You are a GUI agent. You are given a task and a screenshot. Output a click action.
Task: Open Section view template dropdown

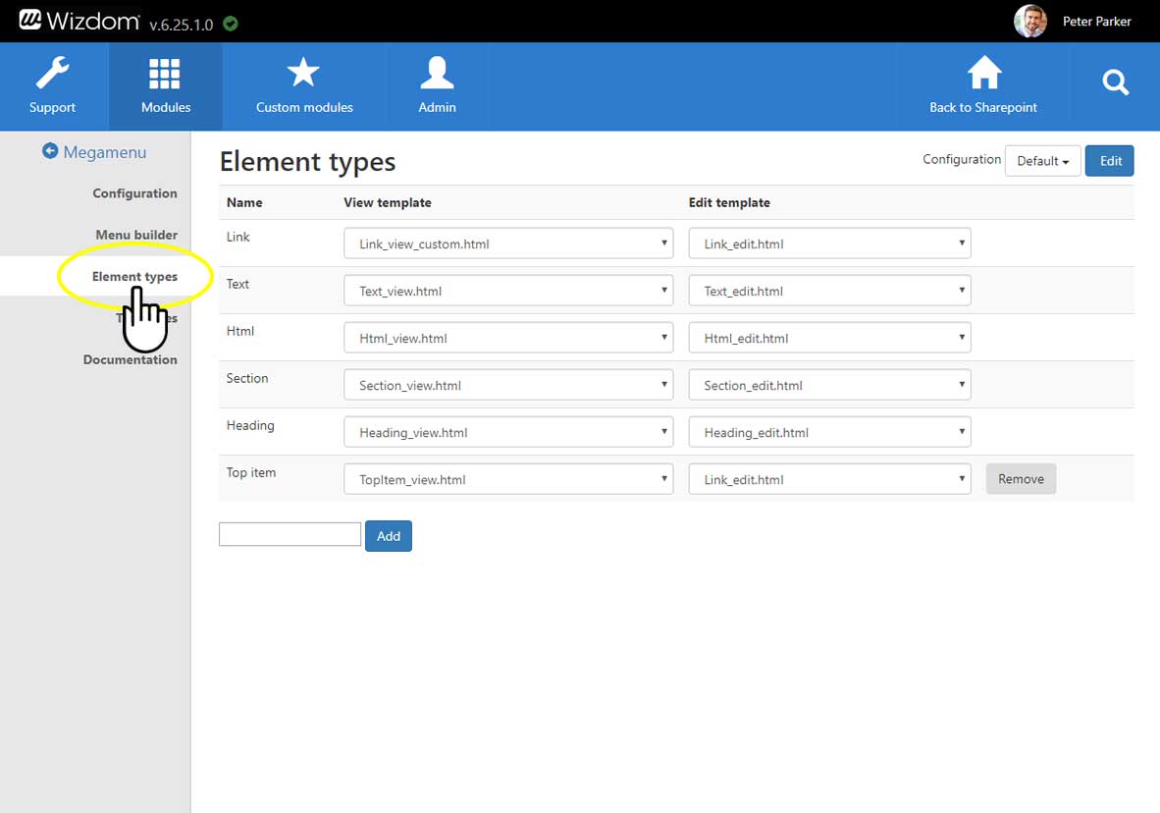[508, 385]
